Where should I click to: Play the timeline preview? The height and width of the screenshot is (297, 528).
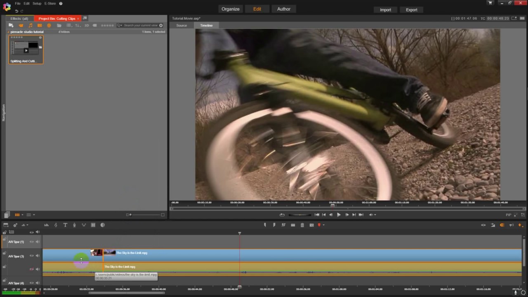(x=339, y=214)
